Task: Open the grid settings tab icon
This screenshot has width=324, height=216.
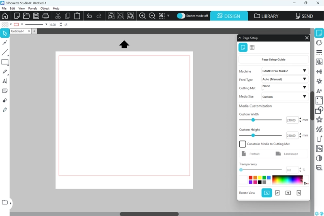Action: (252, 47)
